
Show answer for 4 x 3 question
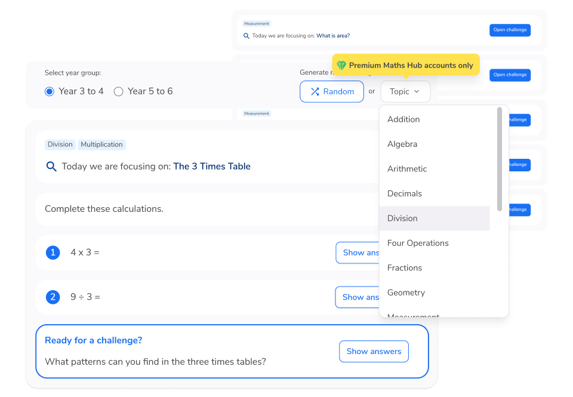pyautogui.click(x=358, y=253)
